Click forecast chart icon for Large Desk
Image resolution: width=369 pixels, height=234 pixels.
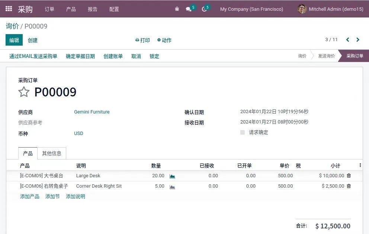coord(172,176)
